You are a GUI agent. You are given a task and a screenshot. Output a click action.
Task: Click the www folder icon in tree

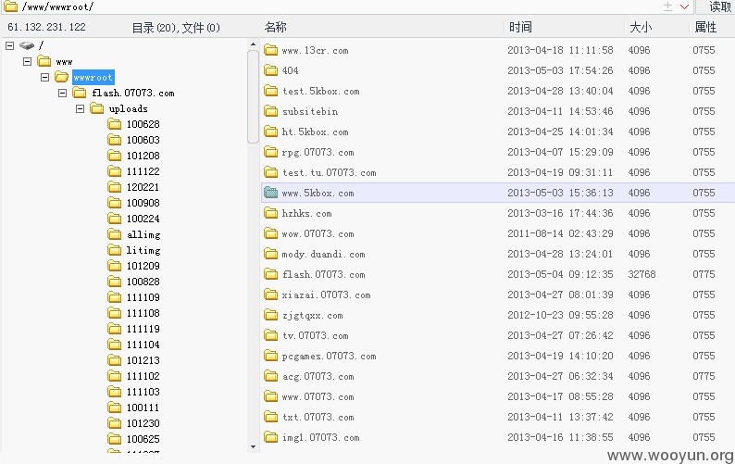[44, 61]
